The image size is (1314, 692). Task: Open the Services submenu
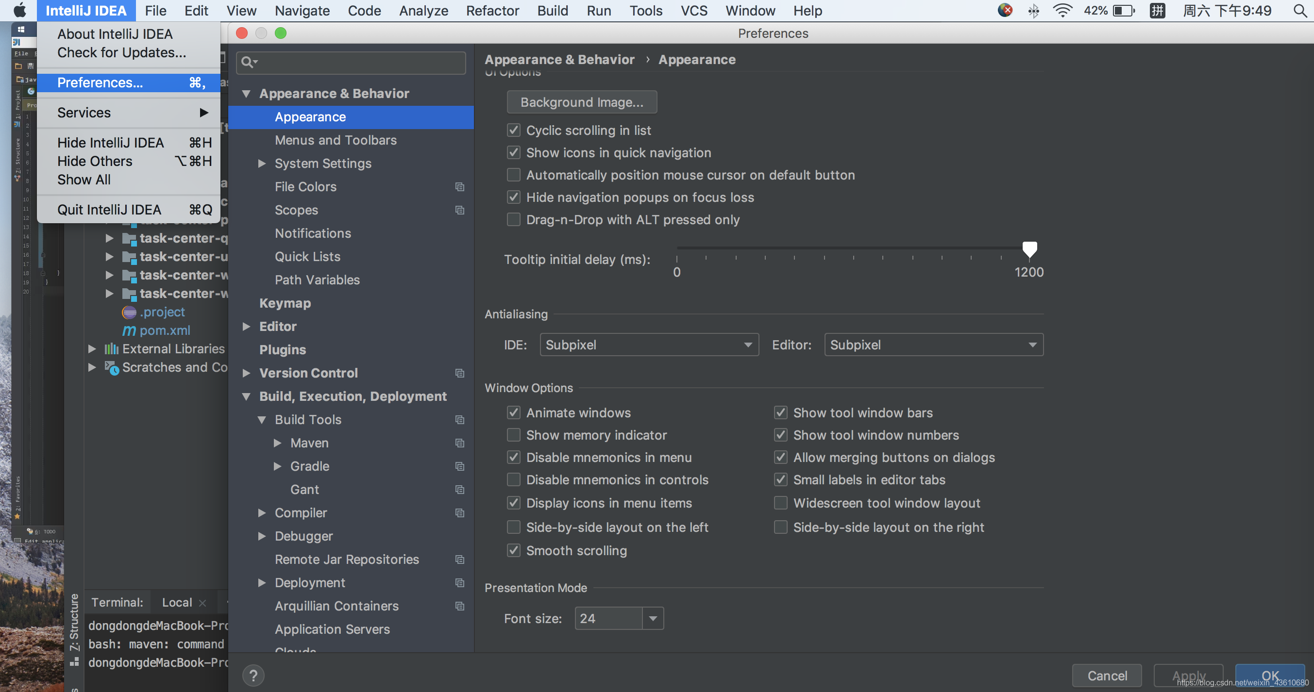[x=129, y=113]
